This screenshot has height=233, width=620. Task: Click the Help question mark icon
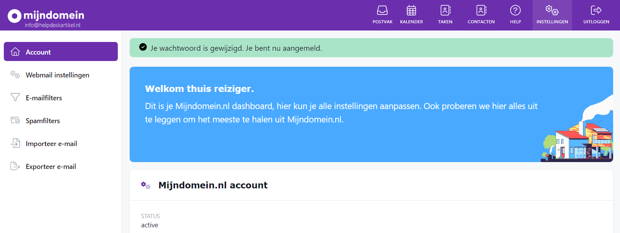click(515, 11)
